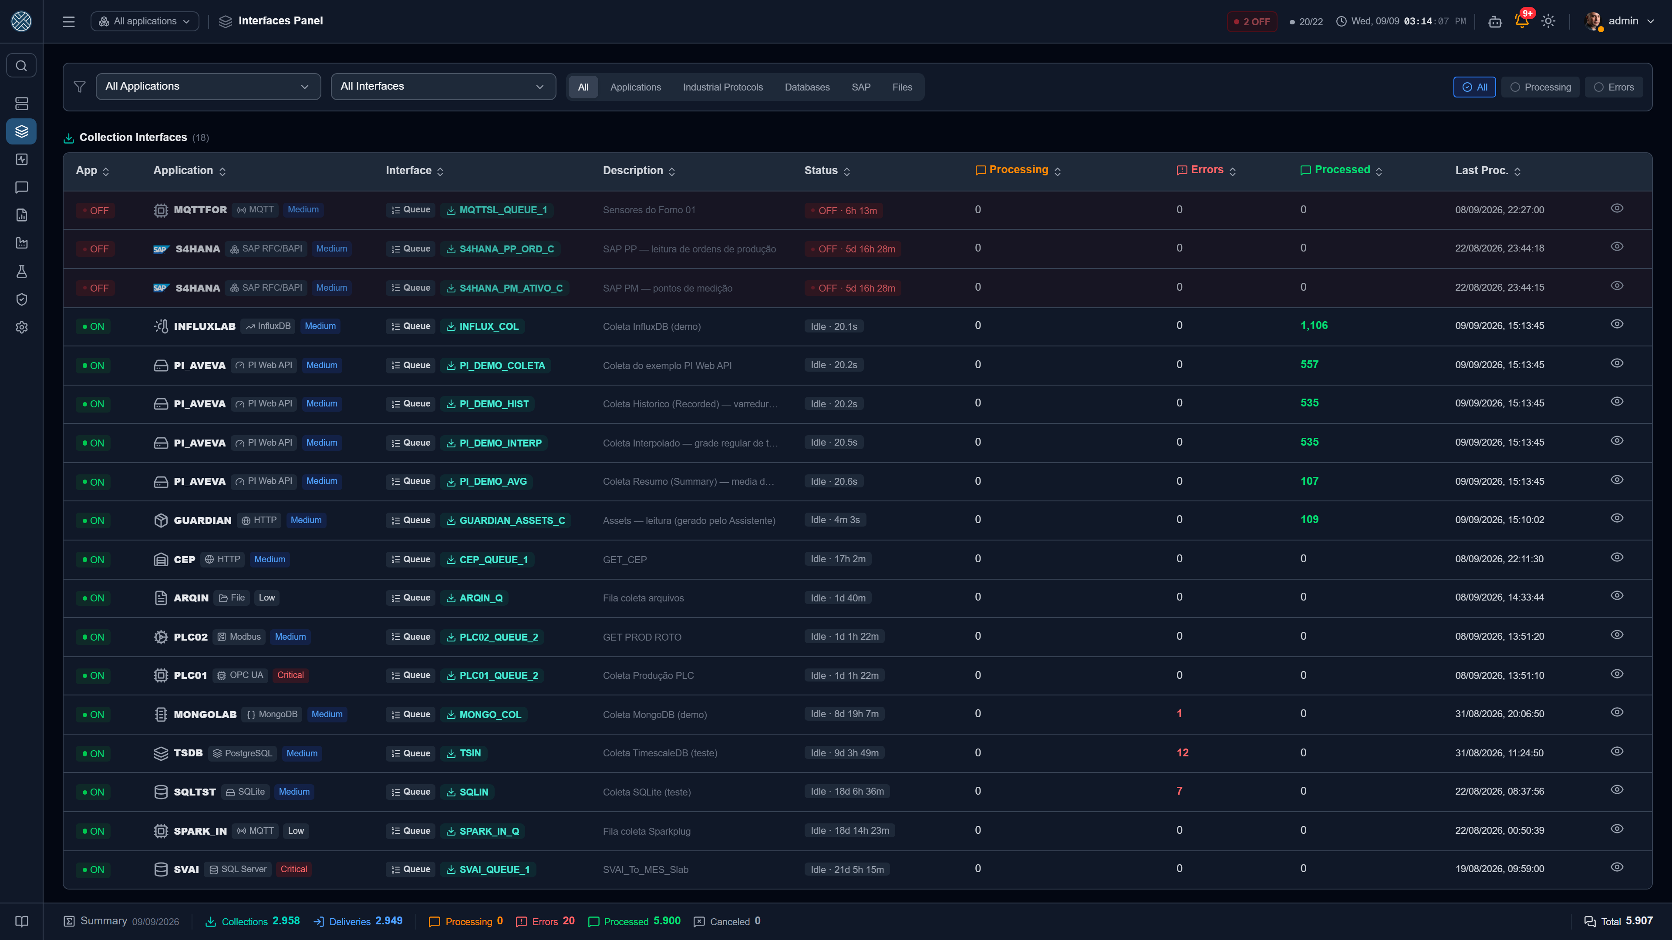Select the All status filter

[1474, 87]
